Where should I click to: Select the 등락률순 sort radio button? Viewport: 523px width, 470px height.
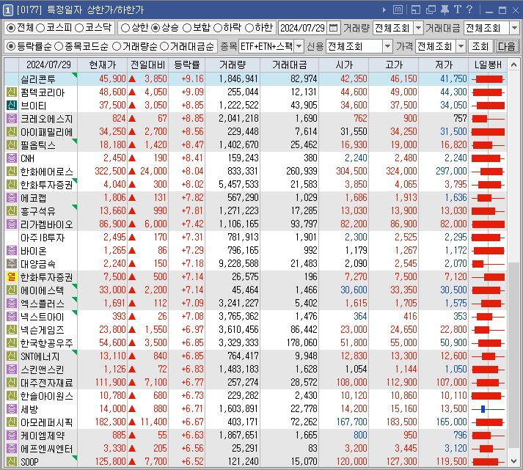11,46
